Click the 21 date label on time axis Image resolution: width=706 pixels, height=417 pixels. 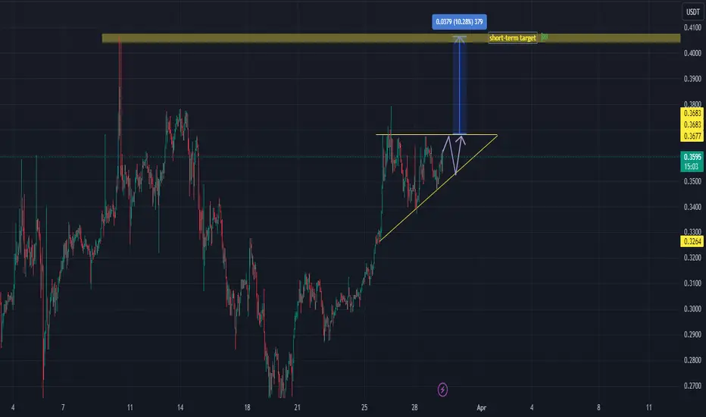(x=297, y=408)
